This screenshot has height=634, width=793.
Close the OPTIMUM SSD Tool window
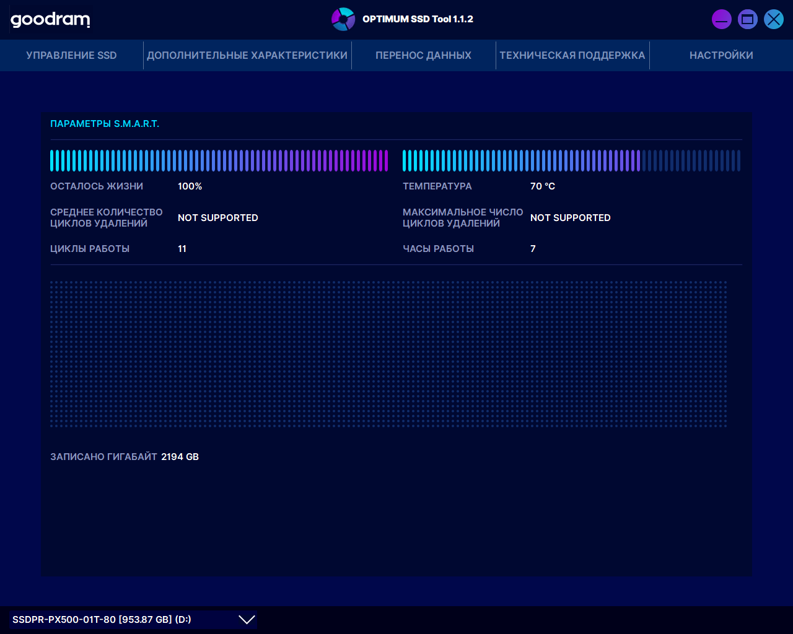pyautogui.click(x=774, y=19)
